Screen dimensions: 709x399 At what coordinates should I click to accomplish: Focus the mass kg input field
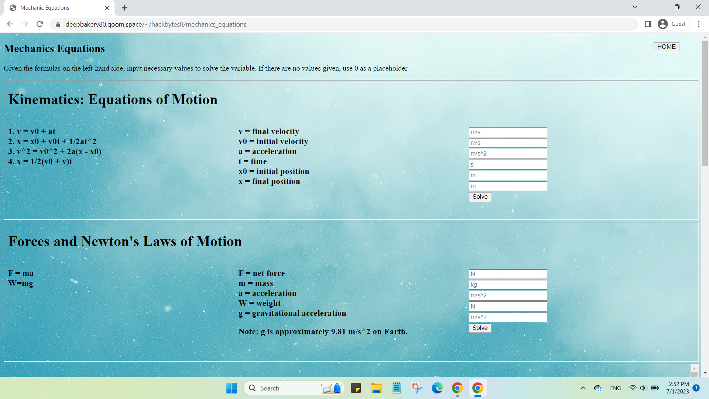(508, 285)
